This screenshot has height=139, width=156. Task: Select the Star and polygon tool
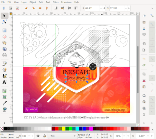[x=4, y=43]
